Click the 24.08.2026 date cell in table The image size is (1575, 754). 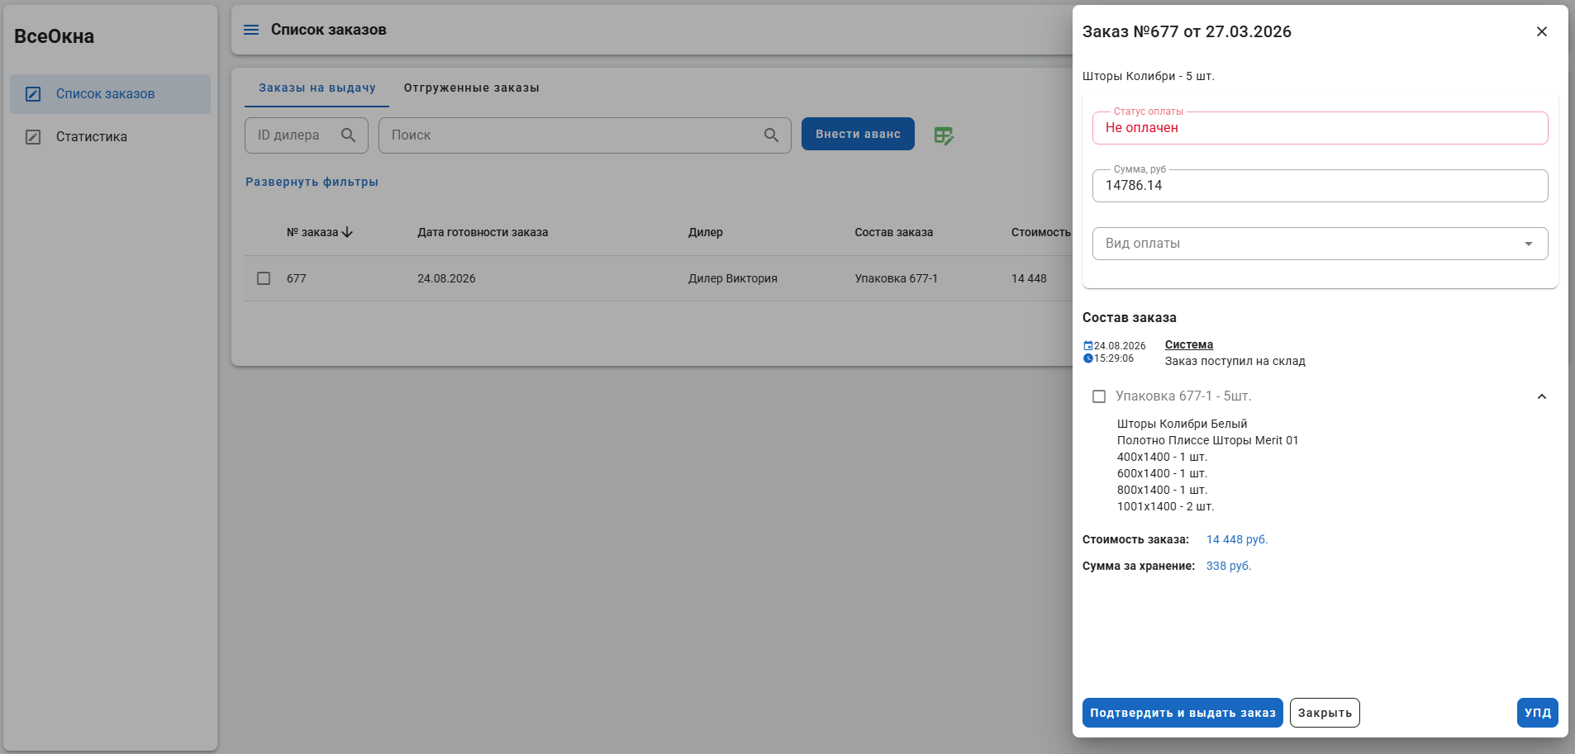point(446,278)
